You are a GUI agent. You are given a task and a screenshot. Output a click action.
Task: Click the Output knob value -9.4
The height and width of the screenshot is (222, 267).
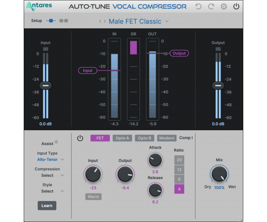pos(125,188)
